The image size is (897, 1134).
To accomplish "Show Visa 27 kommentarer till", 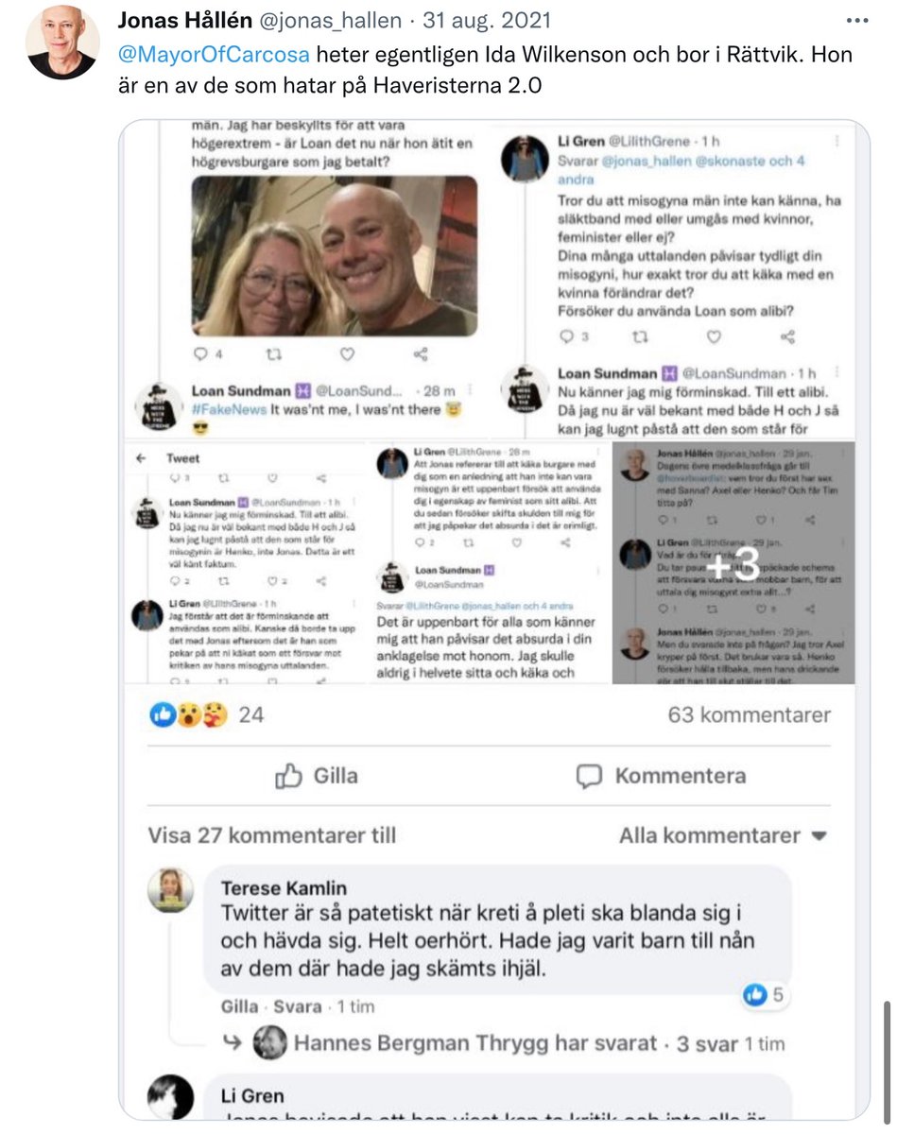I will [x=272, y=835].
